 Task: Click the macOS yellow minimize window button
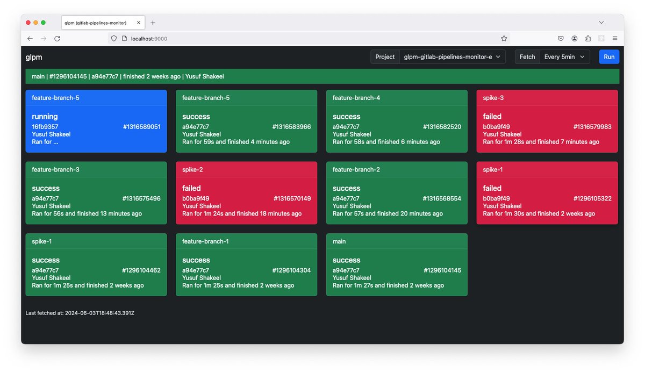point(35,23)
